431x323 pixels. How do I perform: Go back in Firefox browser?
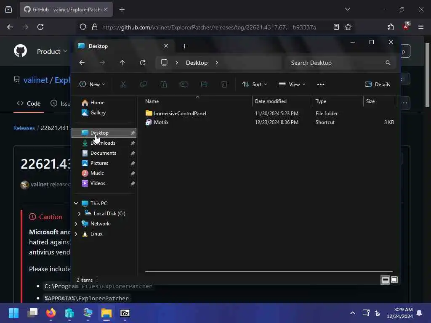(10, 27)
